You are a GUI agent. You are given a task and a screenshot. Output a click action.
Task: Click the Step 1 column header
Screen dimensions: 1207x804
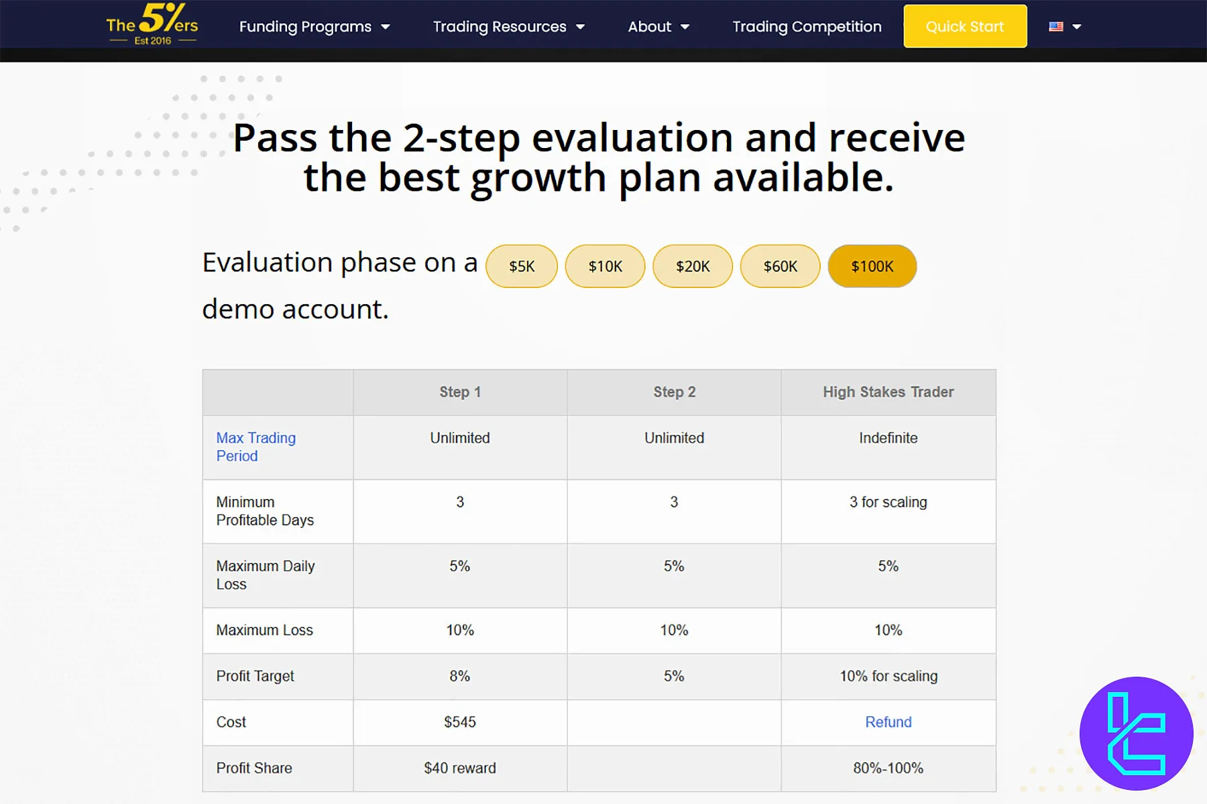460,392
